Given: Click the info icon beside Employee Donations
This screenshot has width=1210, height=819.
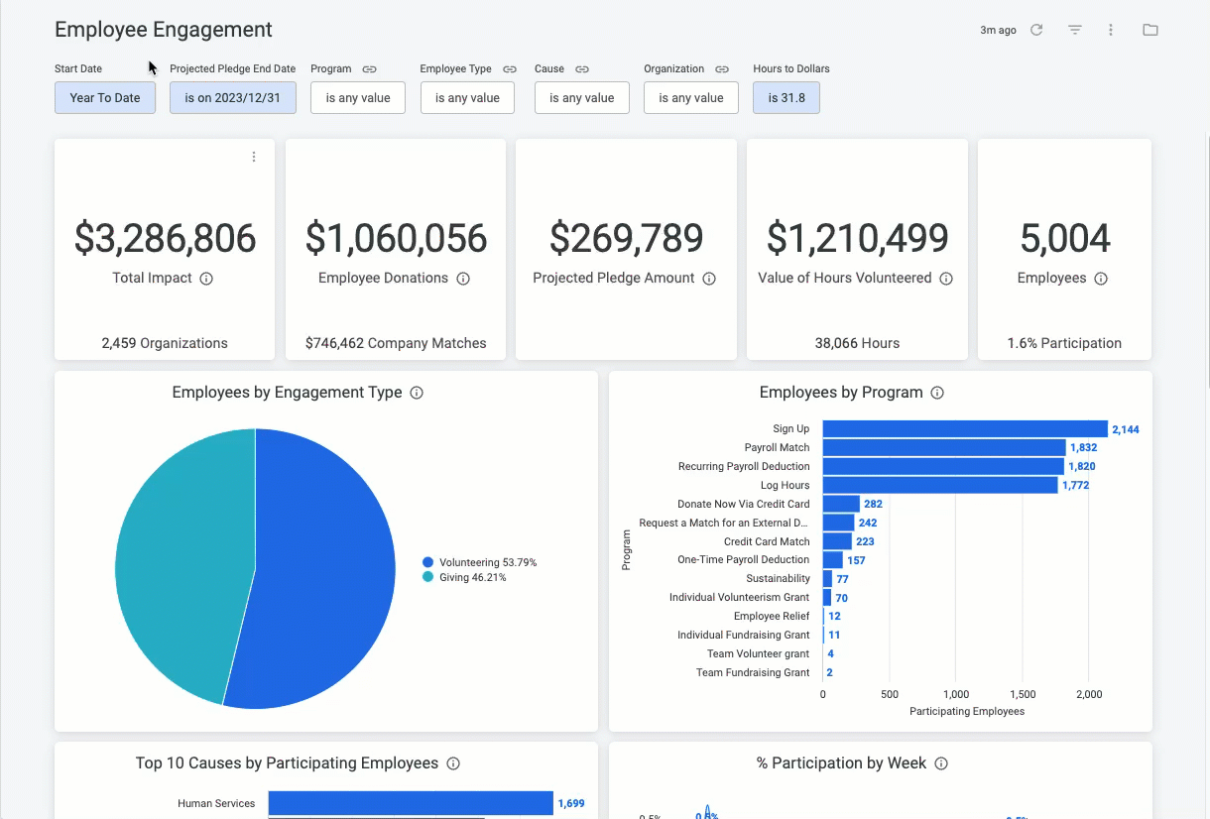Looking at the screenshot, I should pyautogui.click(x=463, y=279).
